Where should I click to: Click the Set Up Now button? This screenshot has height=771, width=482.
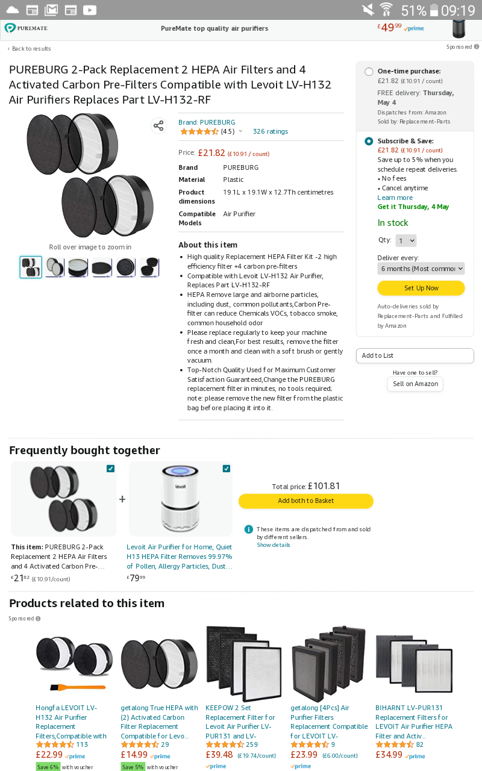pyautogui.click(x=421, y=288)
